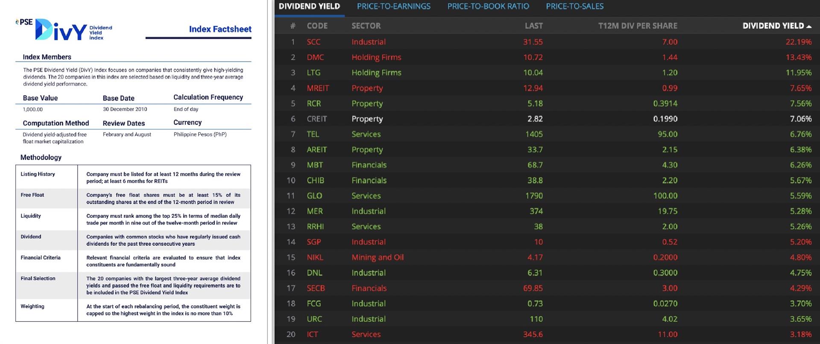This screenshot has height=344, width=820.
Task: Click the Free Float methodology label
Action: pos(32,195)
